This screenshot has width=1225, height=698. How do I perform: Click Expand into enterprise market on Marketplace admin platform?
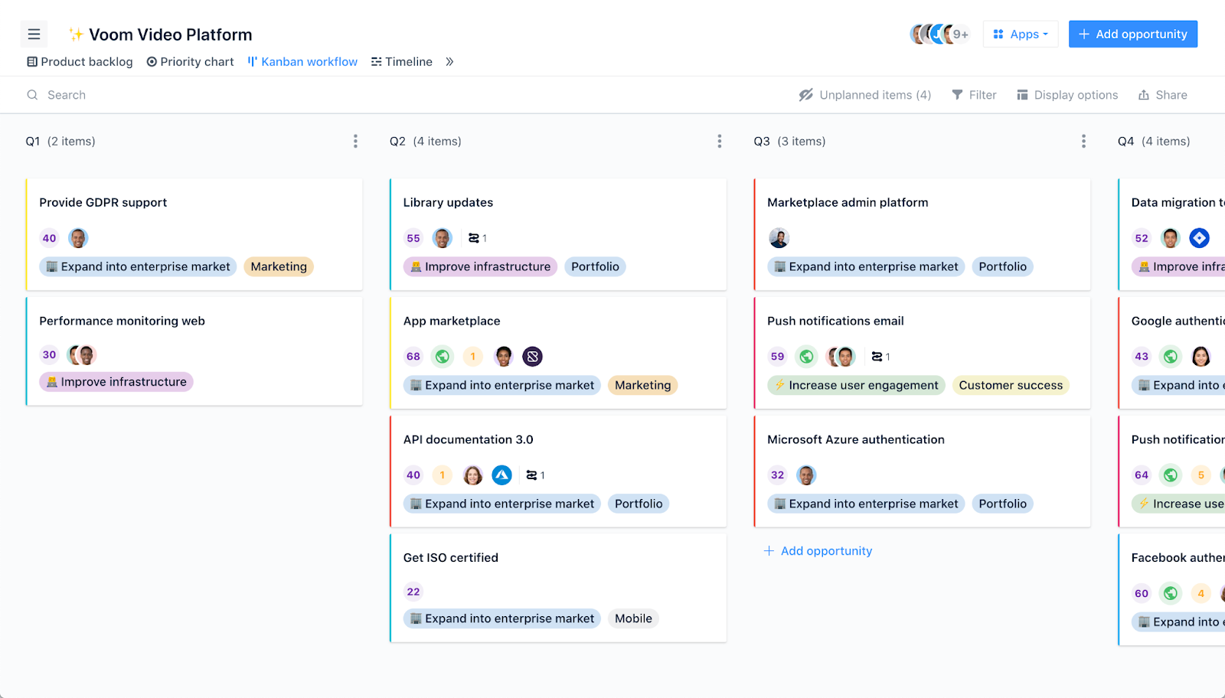click(866, 267)
